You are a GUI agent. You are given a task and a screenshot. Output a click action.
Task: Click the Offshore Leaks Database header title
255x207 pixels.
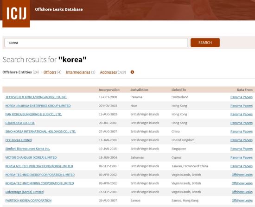(x=59, y=9)
